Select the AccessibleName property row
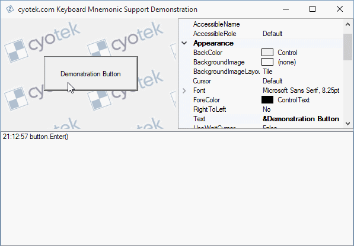Image resolution: width=354 pixels, height=246 pixels. click(261, 24)
